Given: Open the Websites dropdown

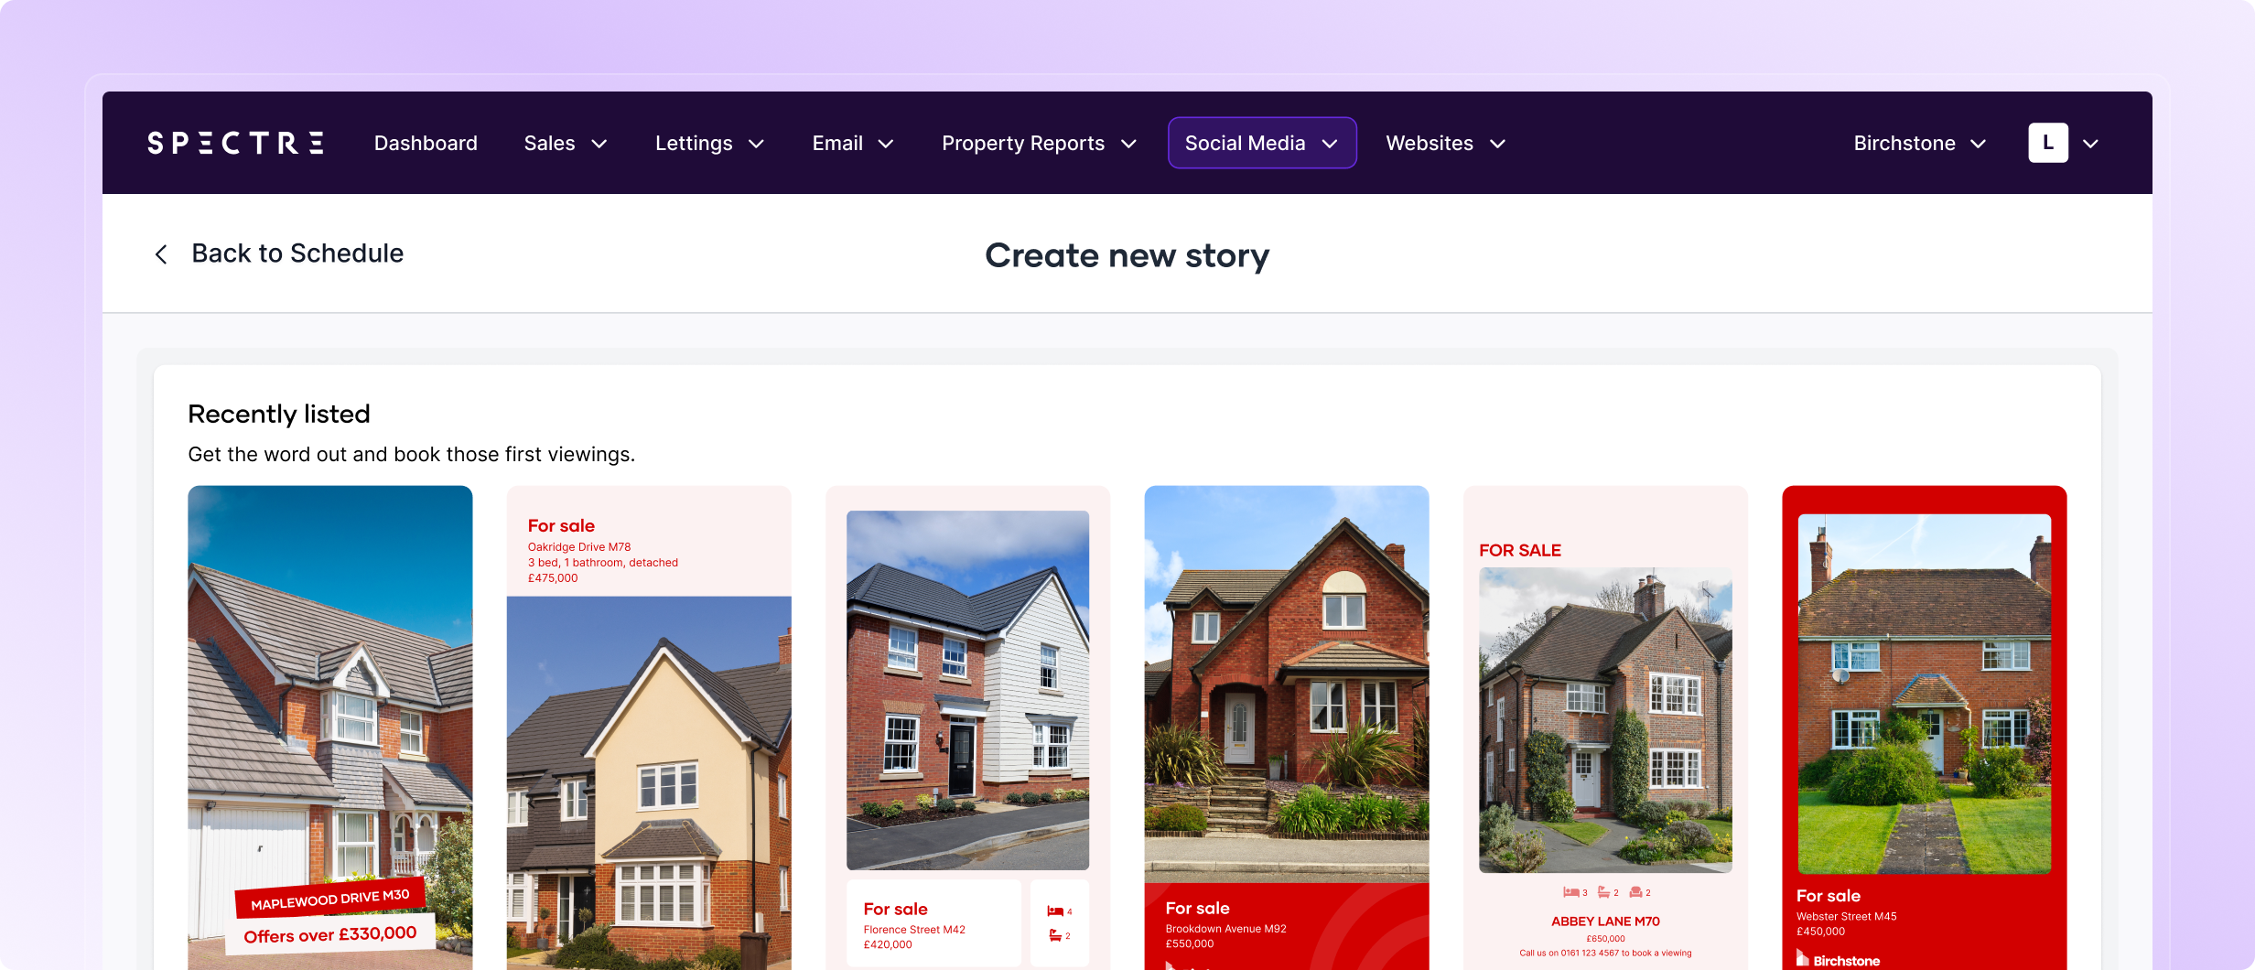Looking at the screenshot, I should [1445, 144].
